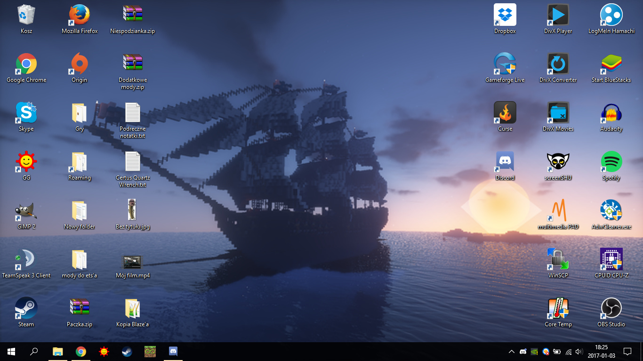The height and width of the screenshot is (361, 643).
Task: Open the Action Center notifications icon
Action: [627, 352]
